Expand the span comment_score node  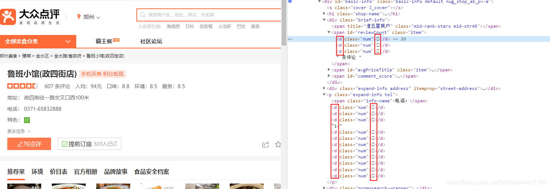pos(329,76)
